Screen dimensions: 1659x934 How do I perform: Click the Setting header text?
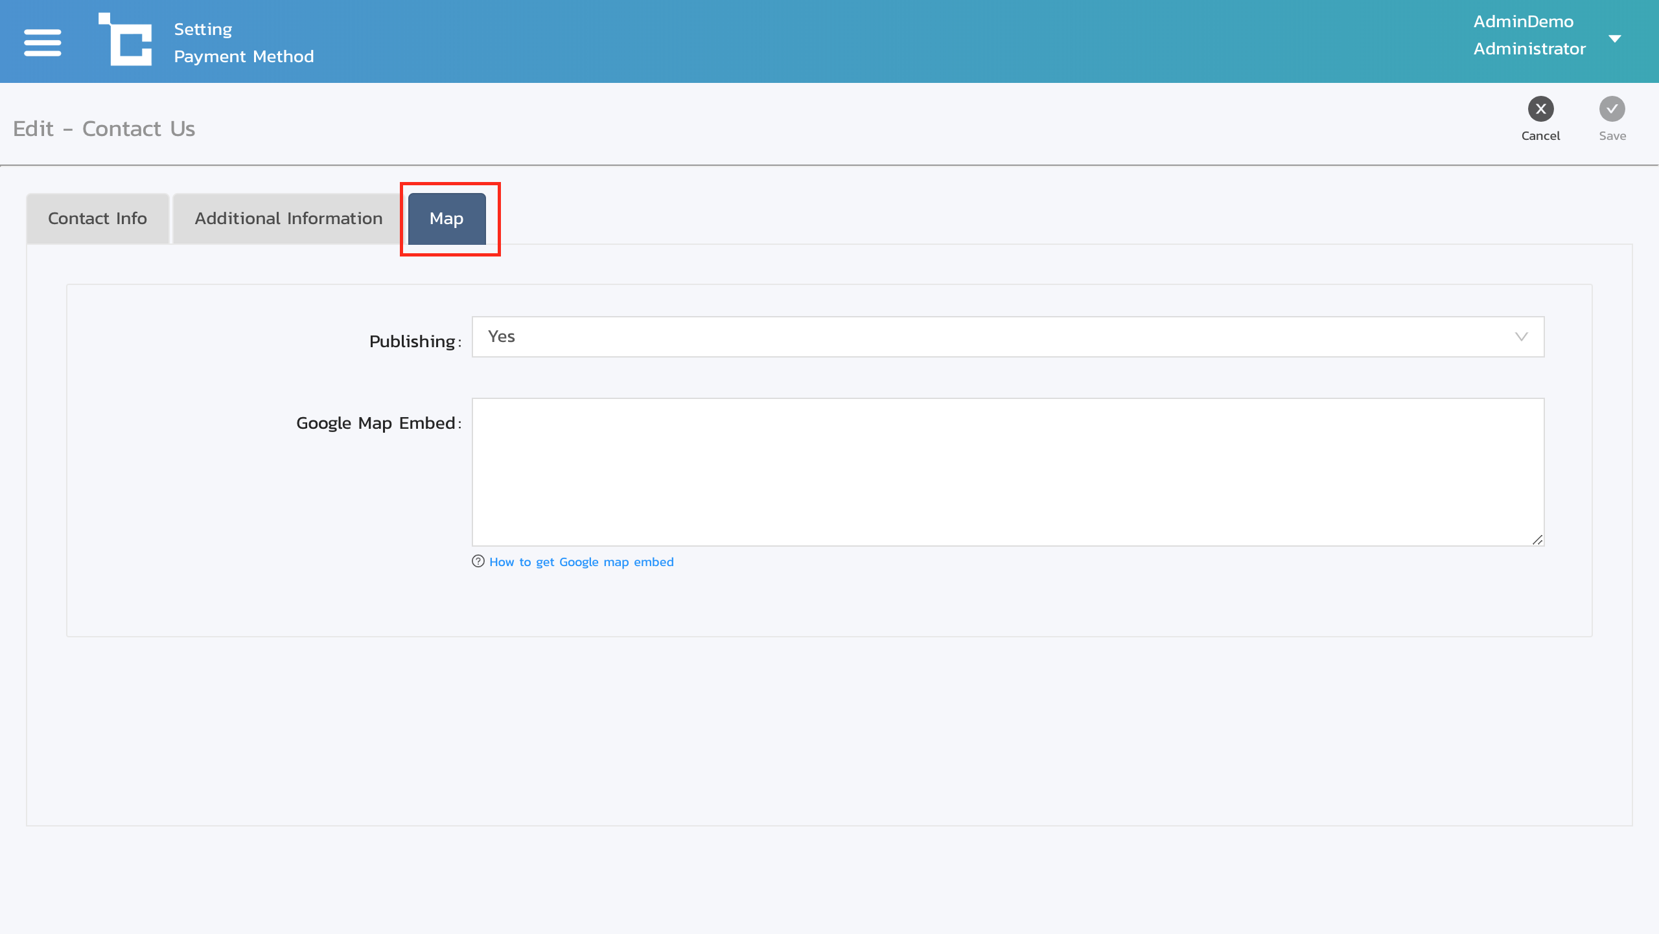tap(203, 29)
